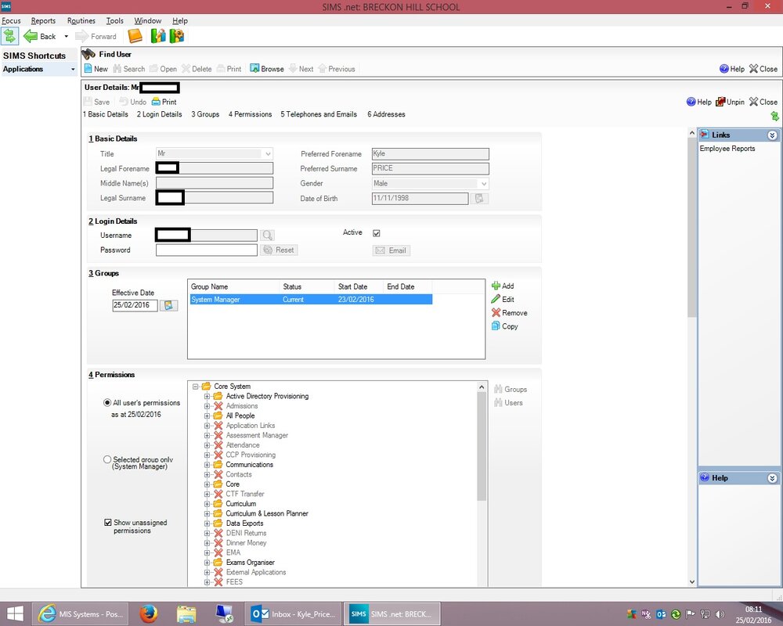Open the Back button history dropdown arrow
Viewport: 783px width, 626px height.
(66, 37)
